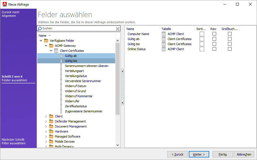The height and width of the screenshot is (160, 257).
Task: Click the Tabelle column header
Action: pyautogui.click(x=177, y=29)
